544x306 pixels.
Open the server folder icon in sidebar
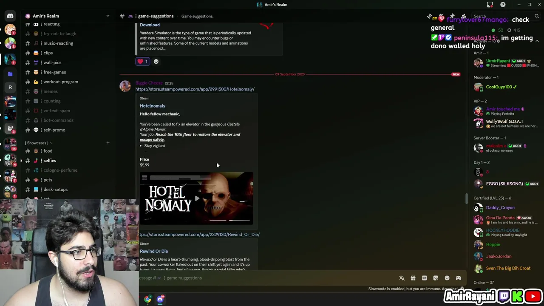[10, 74]
